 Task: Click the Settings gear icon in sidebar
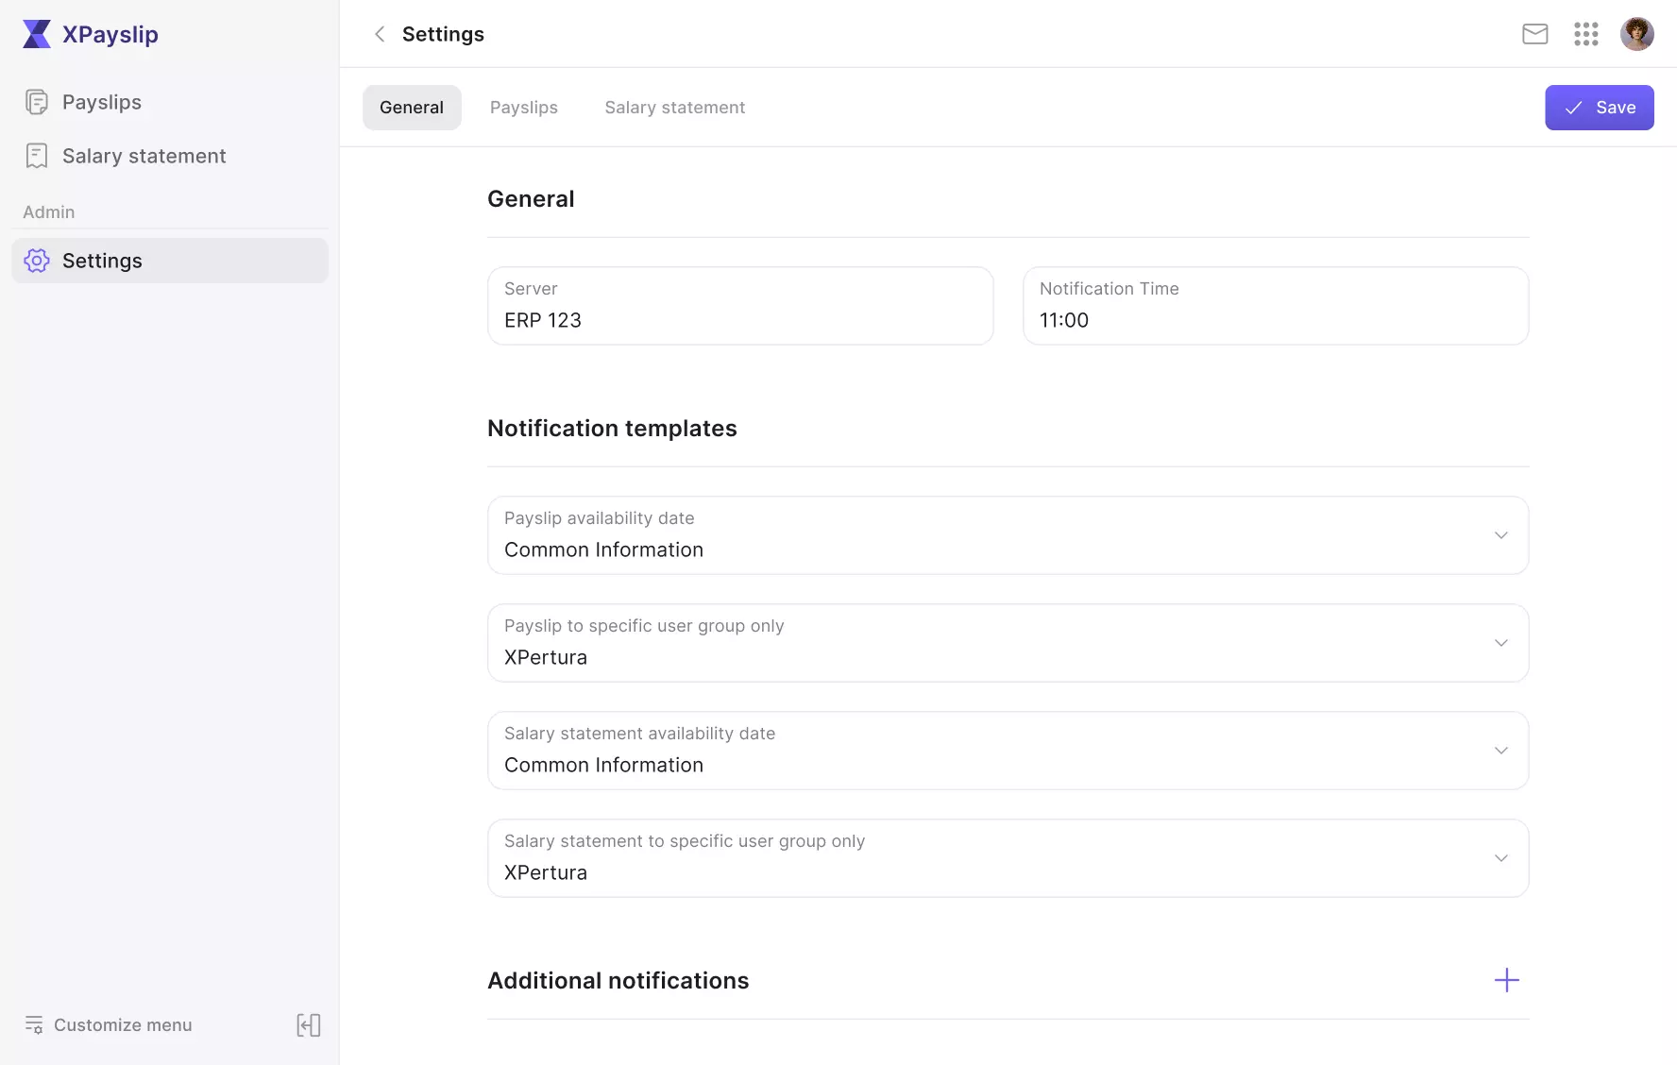[37, 261]
